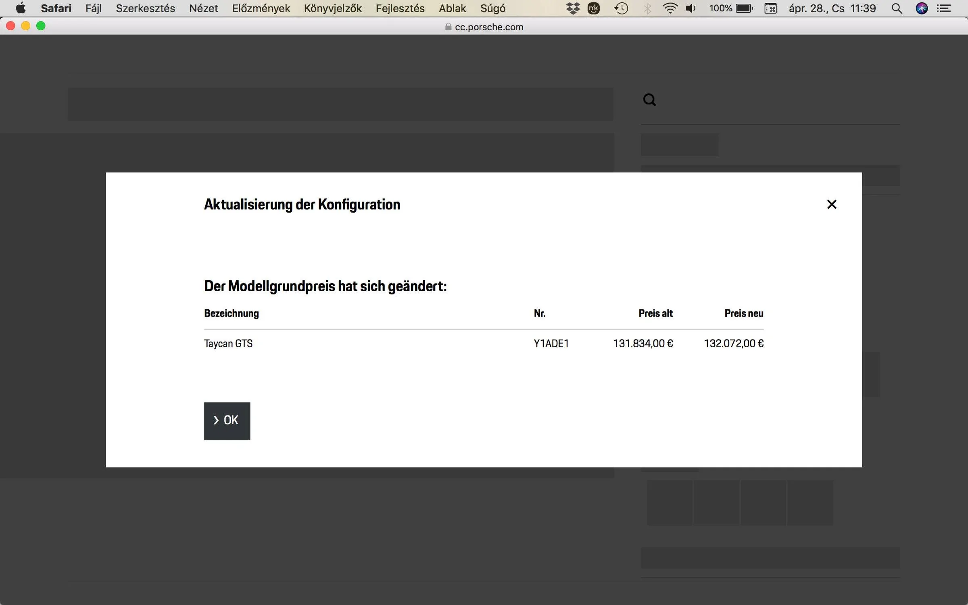This screenshot has width=968, height=605.
Task: Click the Bluetooth status icon
Action: (x=647, y=8)
